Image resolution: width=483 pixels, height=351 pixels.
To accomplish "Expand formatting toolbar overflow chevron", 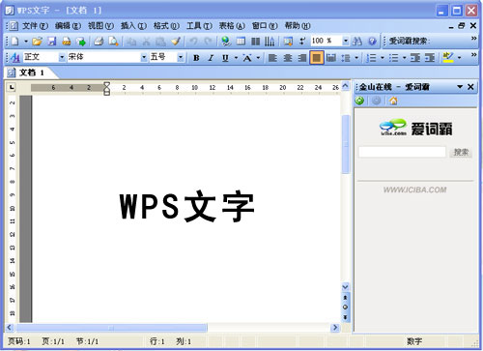I will pos(473,55).
